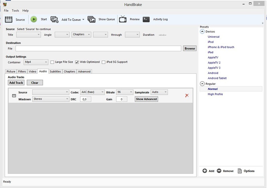This screenshot has height=188, width=267.
Task: Remove audio track with red X
Action: pyautogui.click(x=187, y=96)
